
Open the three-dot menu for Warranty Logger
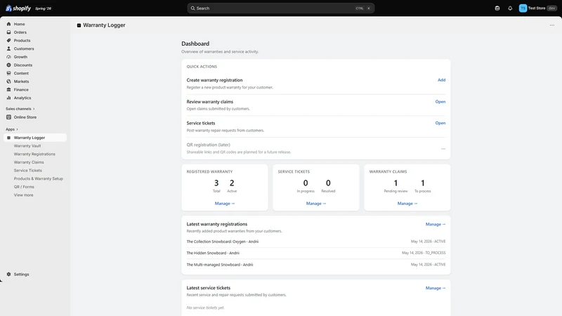(552, 25)
